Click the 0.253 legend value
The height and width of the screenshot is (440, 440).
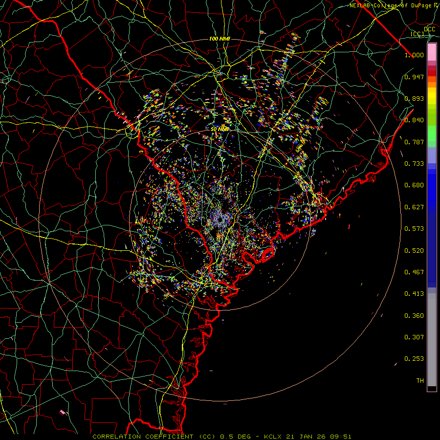(414, 359)
